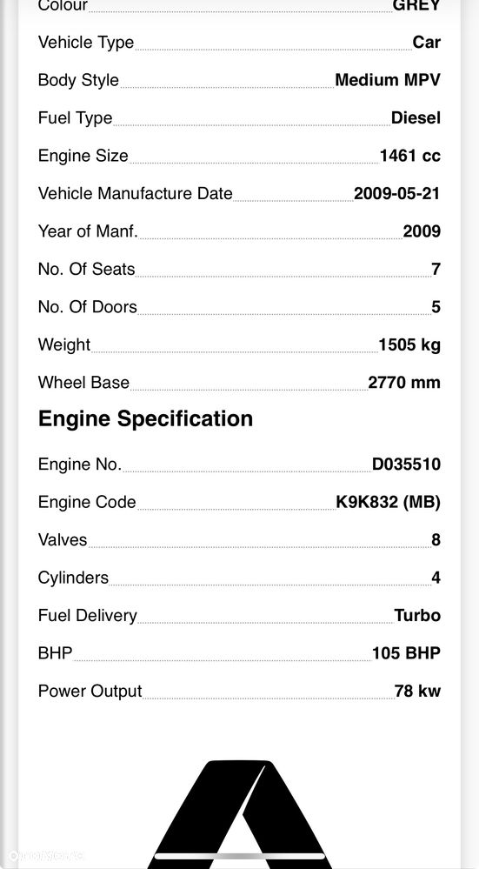Click the faint watermark logo bottom-left
479x869 pixels.
tap(46, 856)
